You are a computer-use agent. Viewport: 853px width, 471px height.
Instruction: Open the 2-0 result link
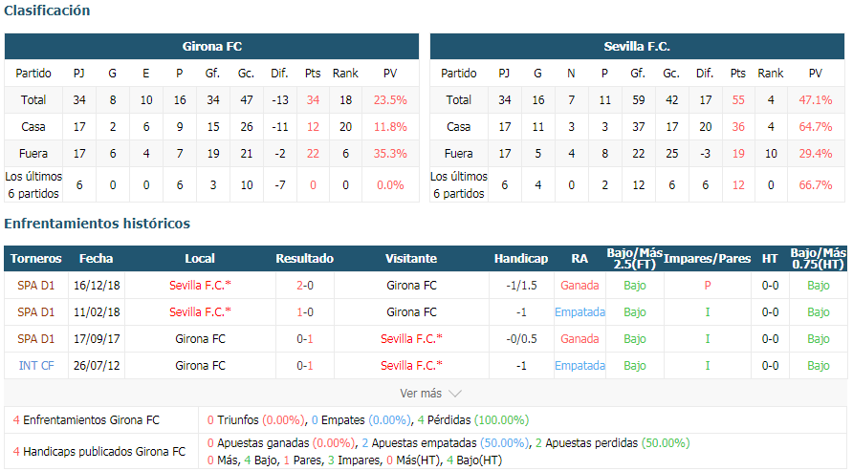pos(305,286)
